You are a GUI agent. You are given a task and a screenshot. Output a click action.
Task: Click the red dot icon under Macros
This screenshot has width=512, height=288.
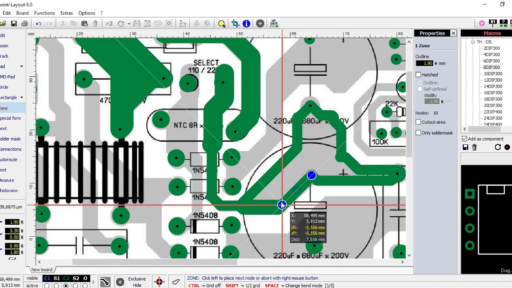coord(507,147)
